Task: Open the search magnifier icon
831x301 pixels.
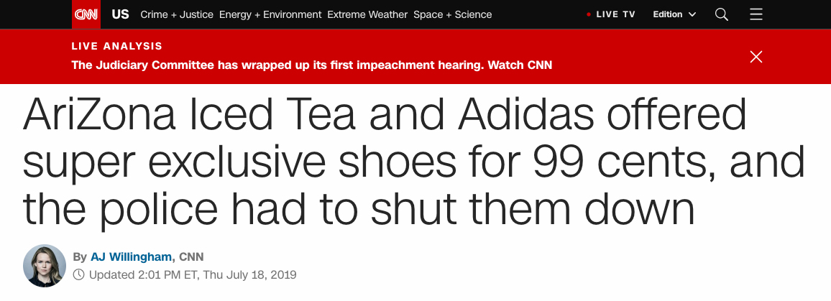Action: (x=722, y=14)
